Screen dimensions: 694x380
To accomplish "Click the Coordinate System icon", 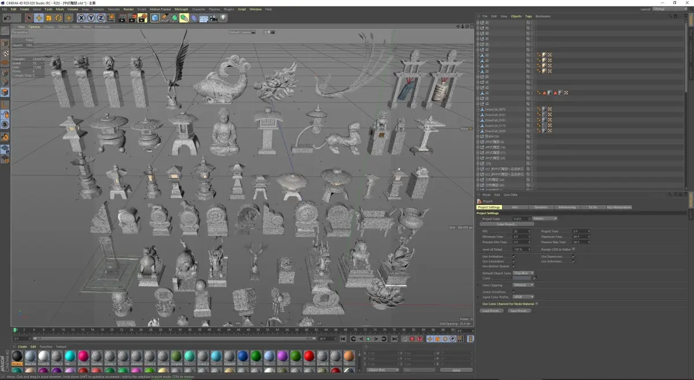I will click(x=110, y=18).
